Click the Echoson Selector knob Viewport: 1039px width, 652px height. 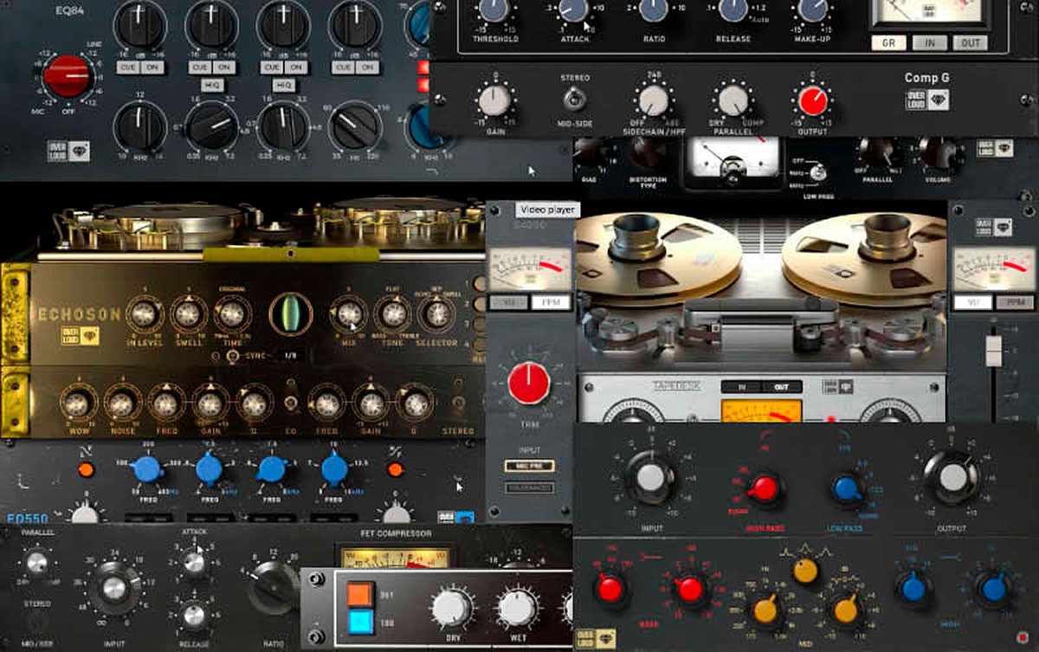click(x=438, y=315)
